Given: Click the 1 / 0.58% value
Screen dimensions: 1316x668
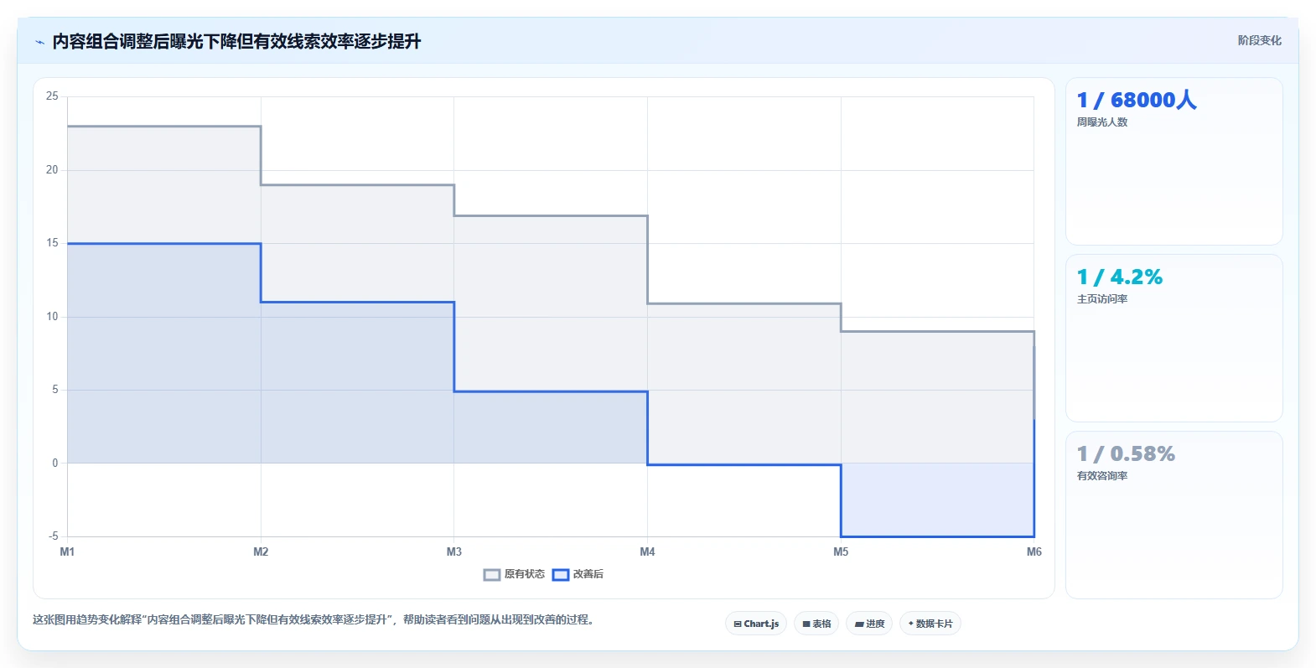Looking at the screenshot, I should click(x=1126, y=454).
